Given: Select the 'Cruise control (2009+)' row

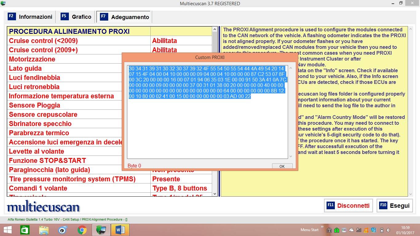Looking at the screenshot, I should click(109, 50).
